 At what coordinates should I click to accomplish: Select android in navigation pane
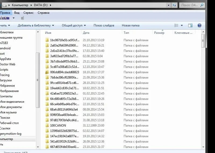(x=5, y=48)
